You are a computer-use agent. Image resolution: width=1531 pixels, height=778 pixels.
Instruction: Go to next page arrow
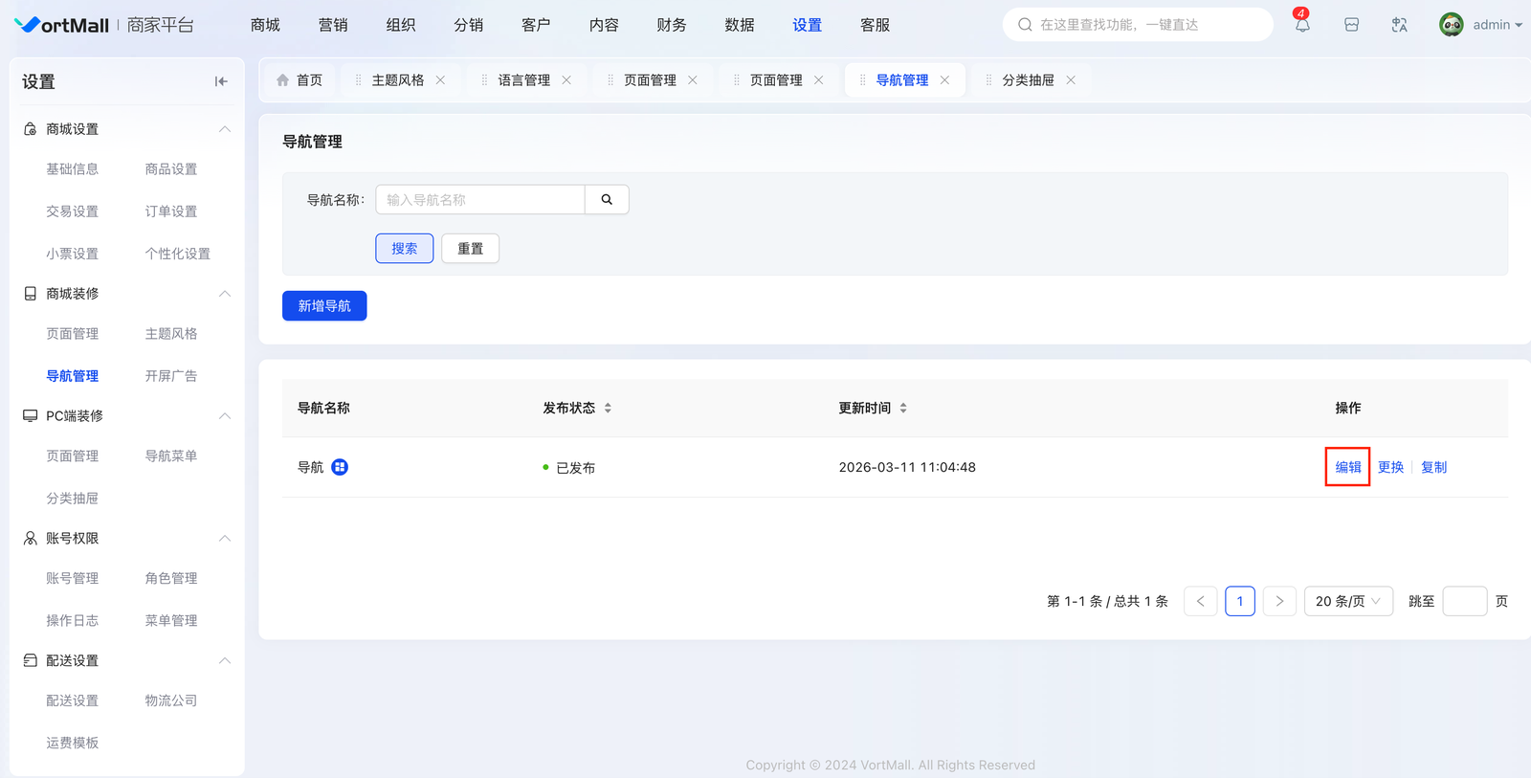(x=1279, y=601)
